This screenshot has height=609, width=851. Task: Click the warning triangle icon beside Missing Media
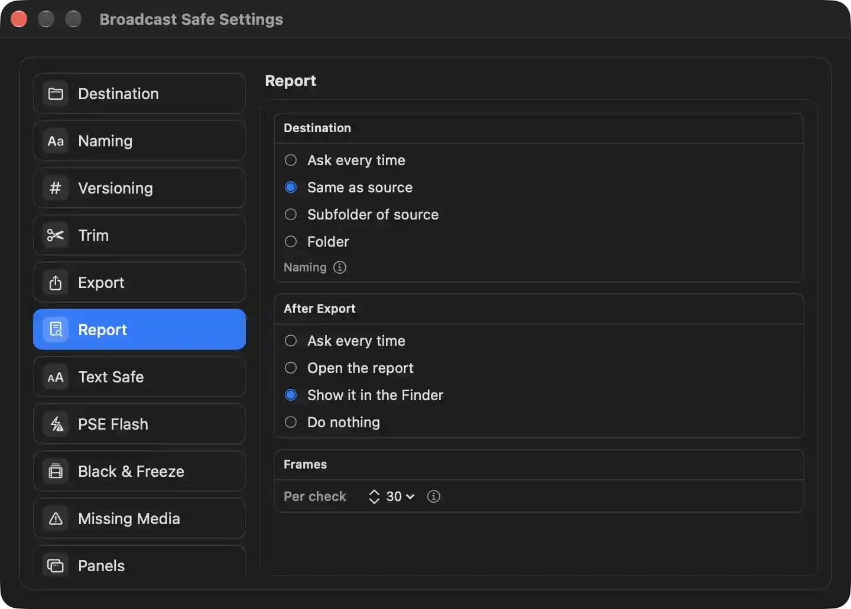click(56, 519)
